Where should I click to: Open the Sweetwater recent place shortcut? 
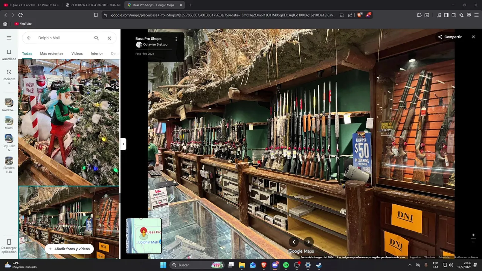(x=9, y=105)
